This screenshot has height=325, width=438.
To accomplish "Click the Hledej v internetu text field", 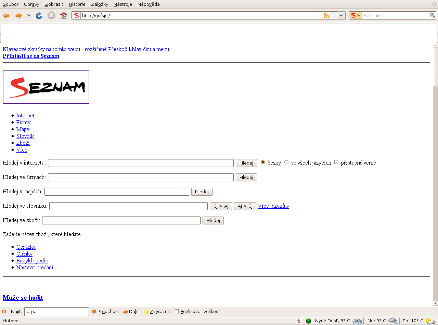I will coord(141,163).
